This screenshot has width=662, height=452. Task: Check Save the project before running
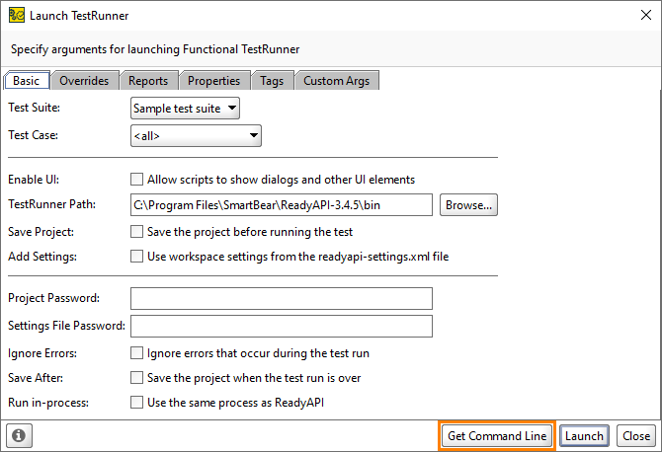[x=136, y=232]
